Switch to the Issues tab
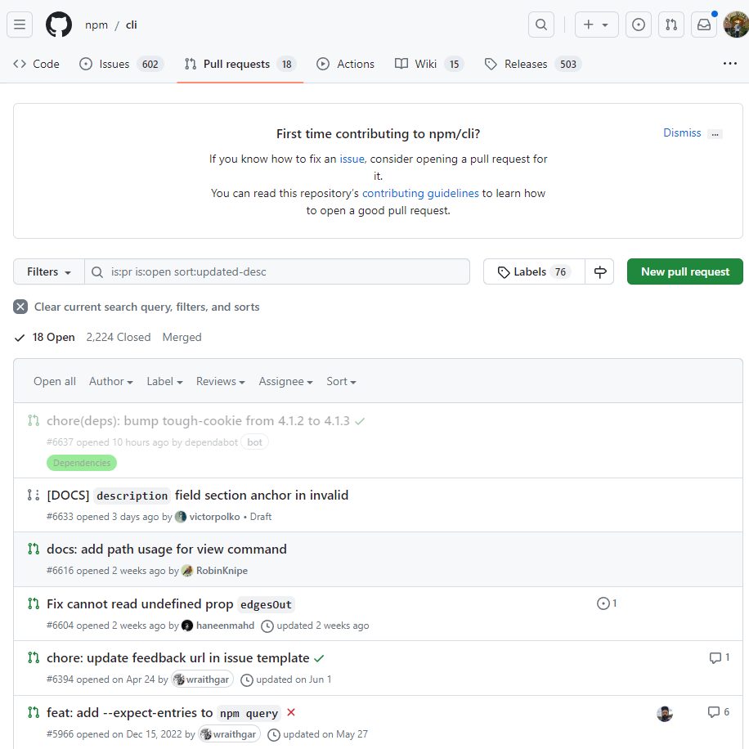Viewport: 749px width, 749px height. pyautogui.click(x=121, y=64)
